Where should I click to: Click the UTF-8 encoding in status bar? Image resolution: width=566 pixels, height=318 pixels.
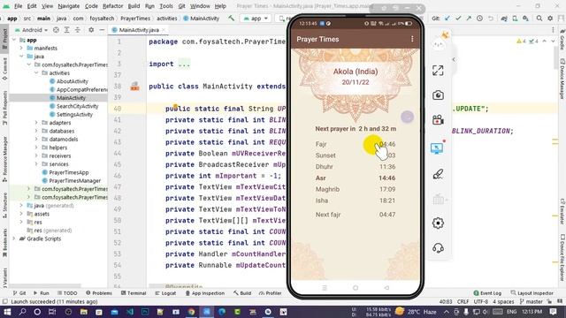[481, 301]
